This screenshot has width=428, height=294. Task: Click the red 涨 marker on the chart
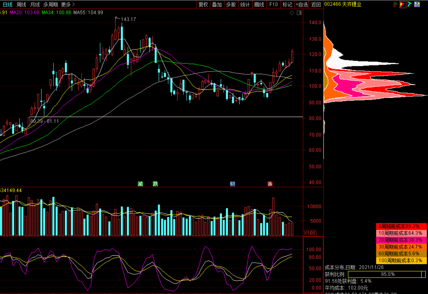tap(270, 184)
